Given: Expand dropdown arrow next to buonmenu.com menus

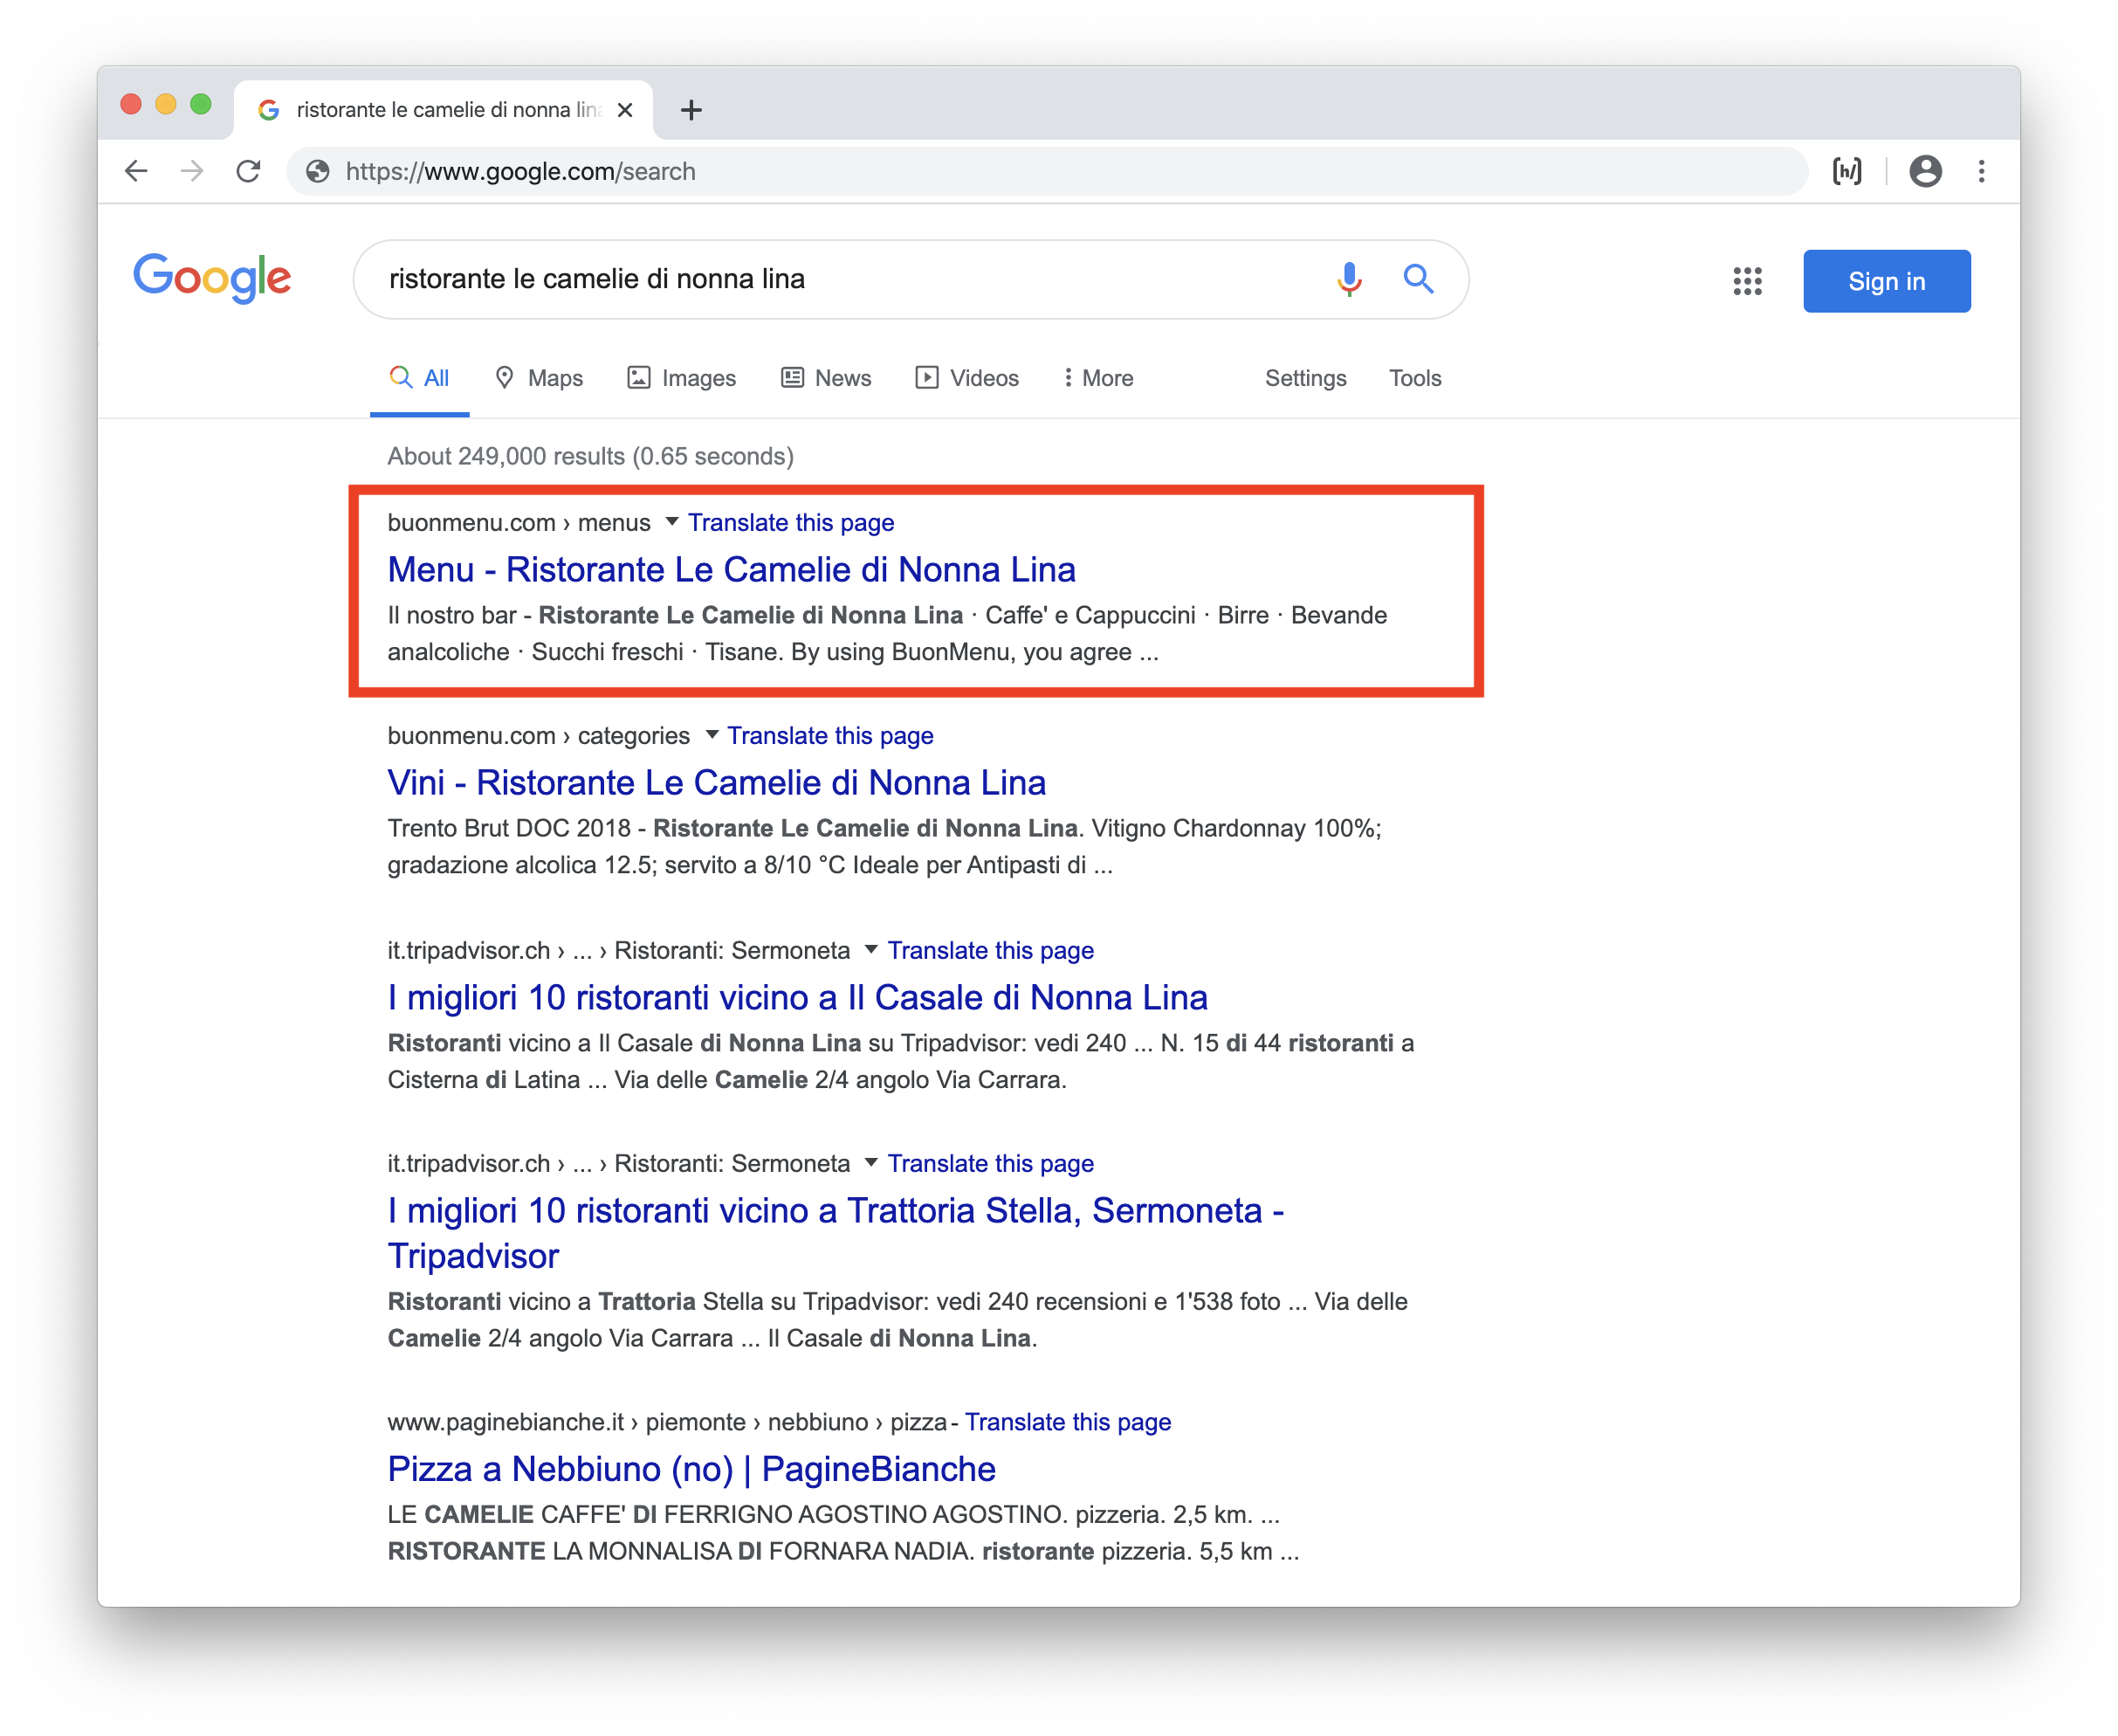Looking at the screenshot, I should click(671, 522).
